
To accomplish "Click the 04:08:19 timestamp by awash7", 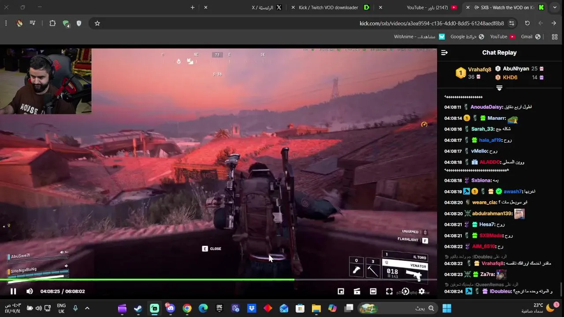I will tap(453, 192).
